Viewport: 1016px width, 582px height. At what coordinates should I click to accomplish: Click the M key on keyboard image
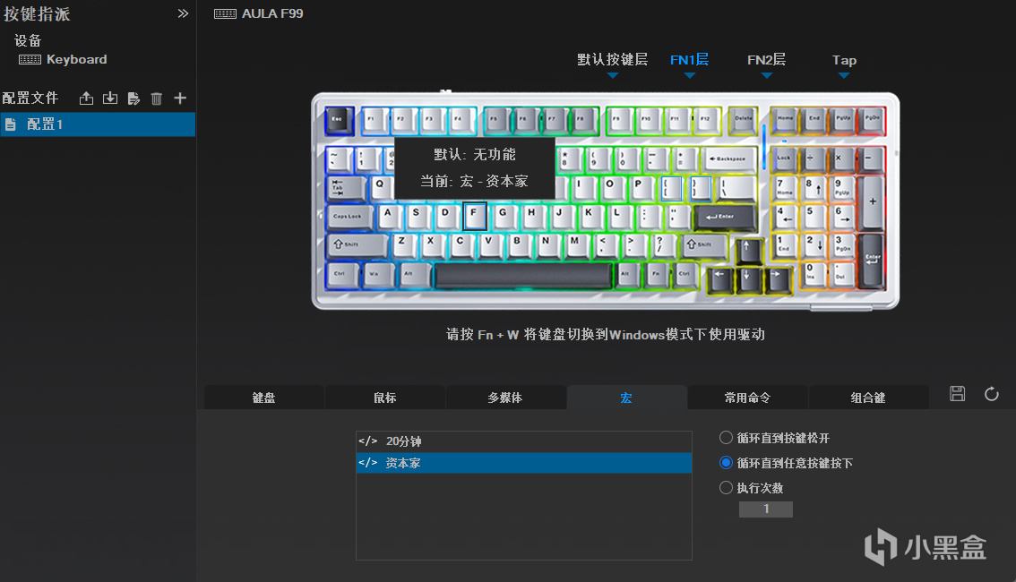point(574,244)
